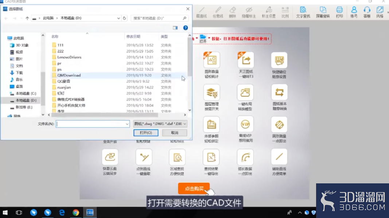Click the 图形测量一点即出 icon

click(x=279, y=124)
